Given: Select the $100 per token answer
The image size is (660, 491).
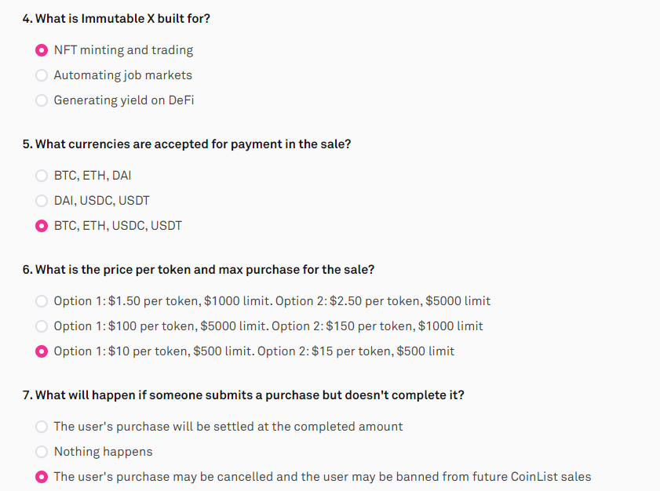Looking at the screenshot, I should pos(42,326).
